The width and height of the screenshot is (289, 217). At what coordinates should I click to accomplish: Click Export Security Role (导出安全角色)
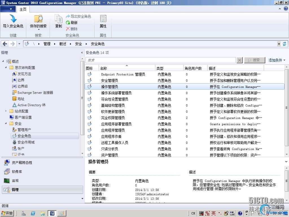(78, 16)
